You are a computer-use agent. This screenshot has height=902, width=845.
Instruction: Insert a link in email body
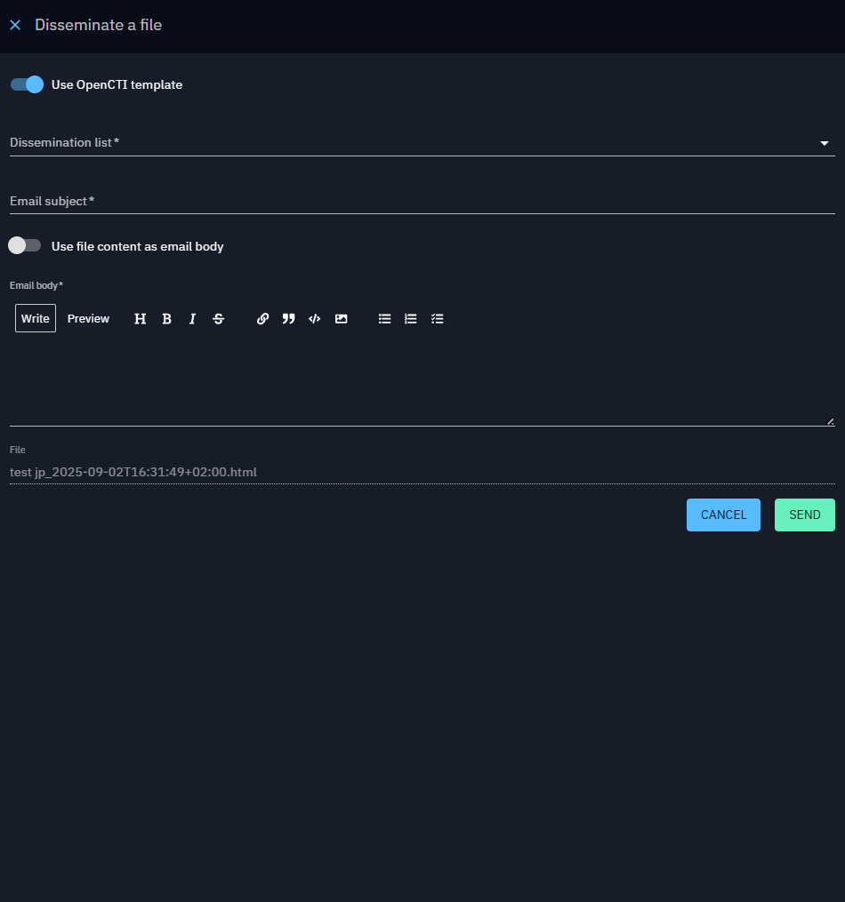(262, 319)
